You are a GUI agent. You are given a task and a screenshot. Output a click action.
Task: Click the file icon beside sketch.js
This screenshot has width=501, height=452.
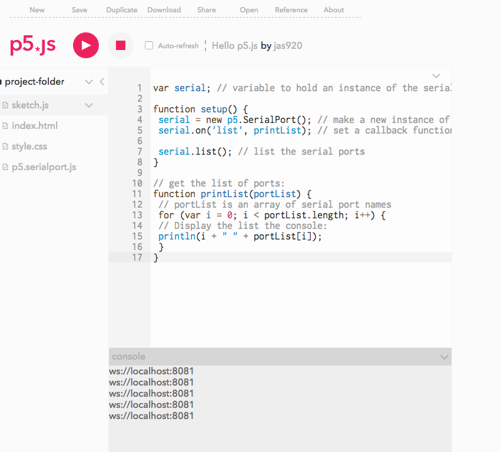[x=5, y=105]
